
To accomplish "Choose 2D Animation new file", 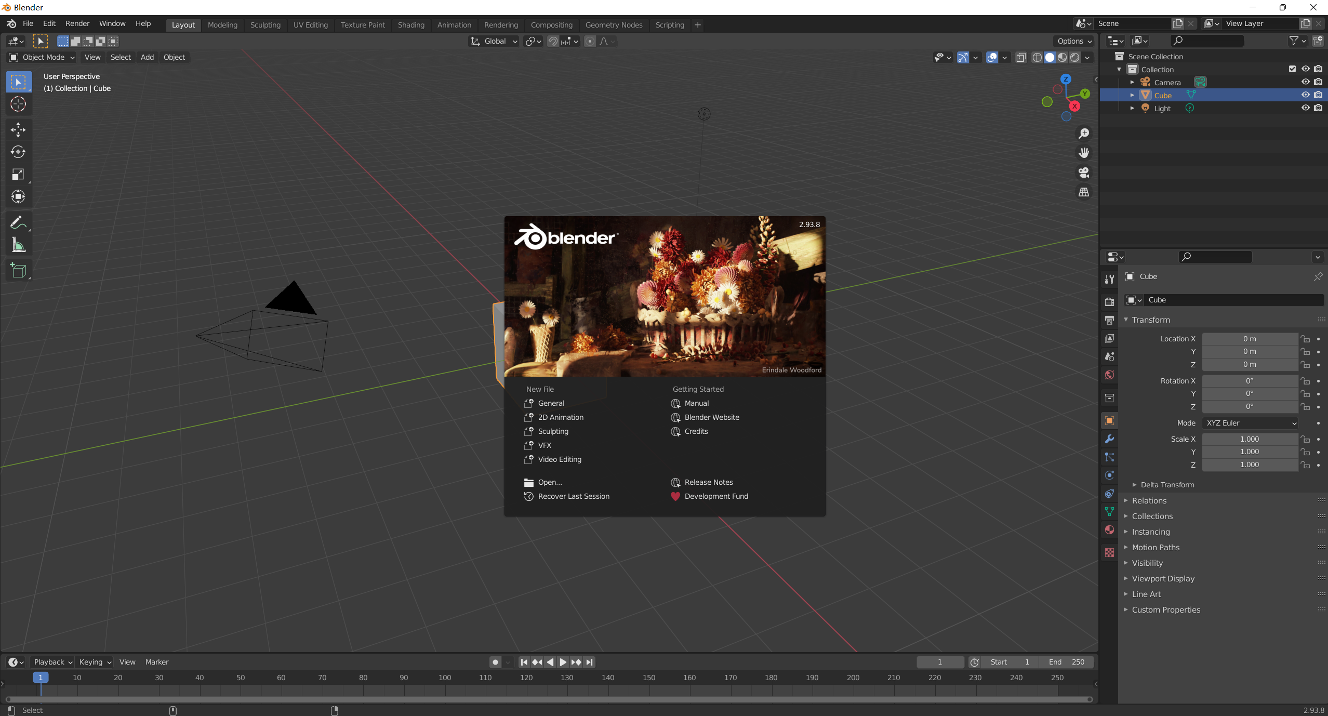I will 561,418.
